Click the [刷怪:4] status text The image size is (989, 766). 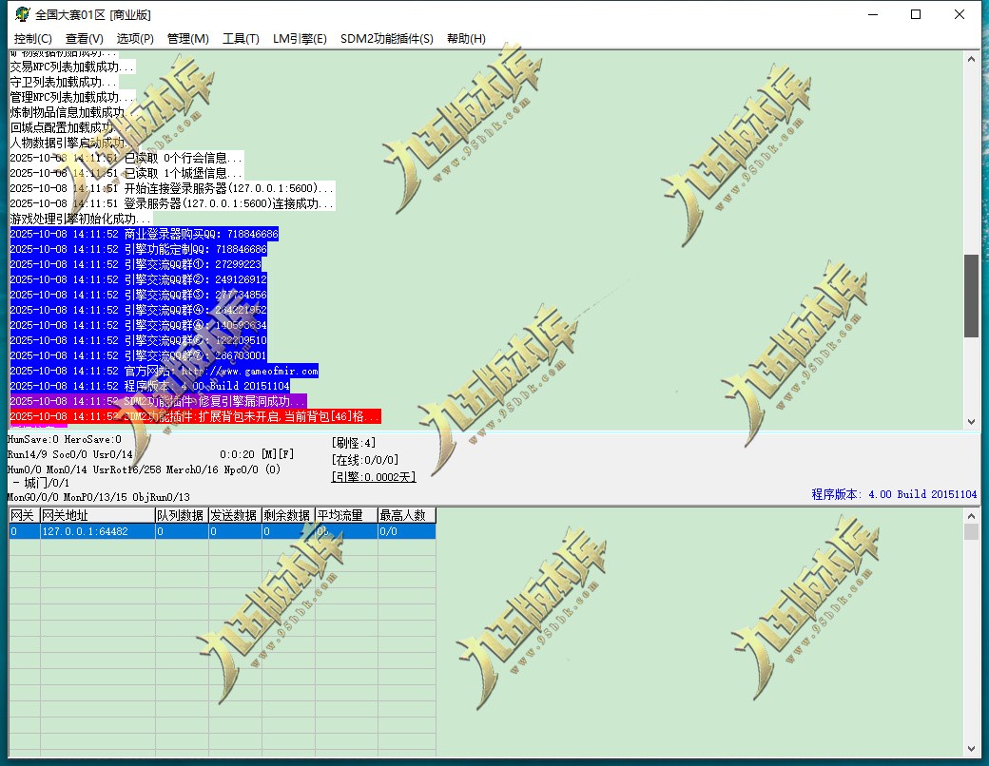click(353, 443)
